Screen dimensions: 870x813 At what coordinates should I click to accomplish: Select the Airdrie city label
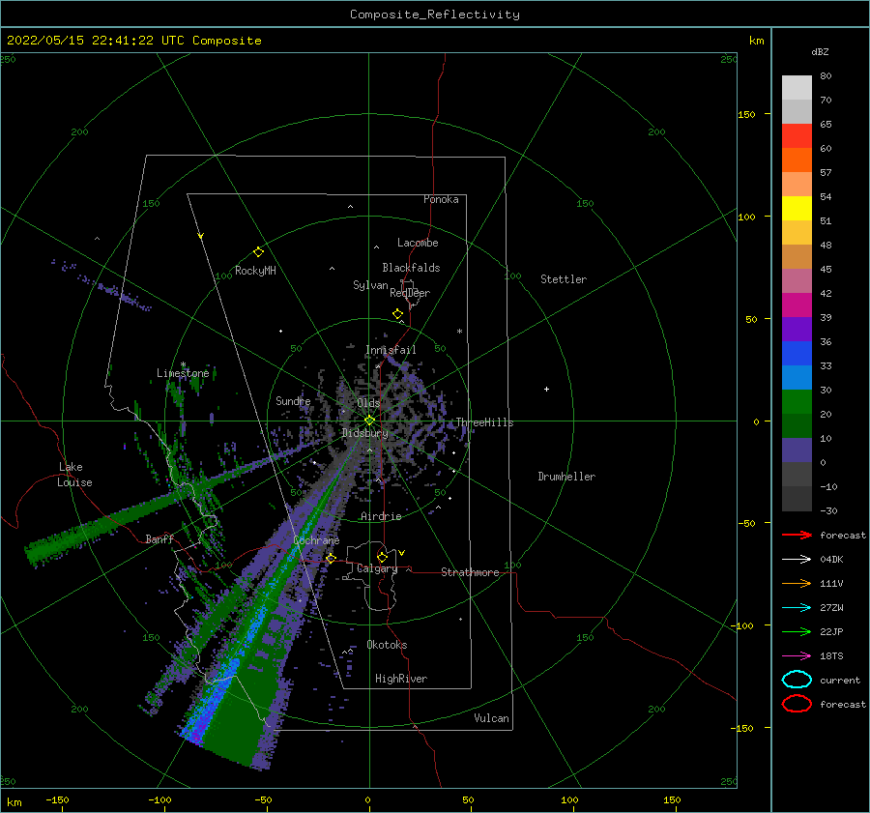[381, 516]
